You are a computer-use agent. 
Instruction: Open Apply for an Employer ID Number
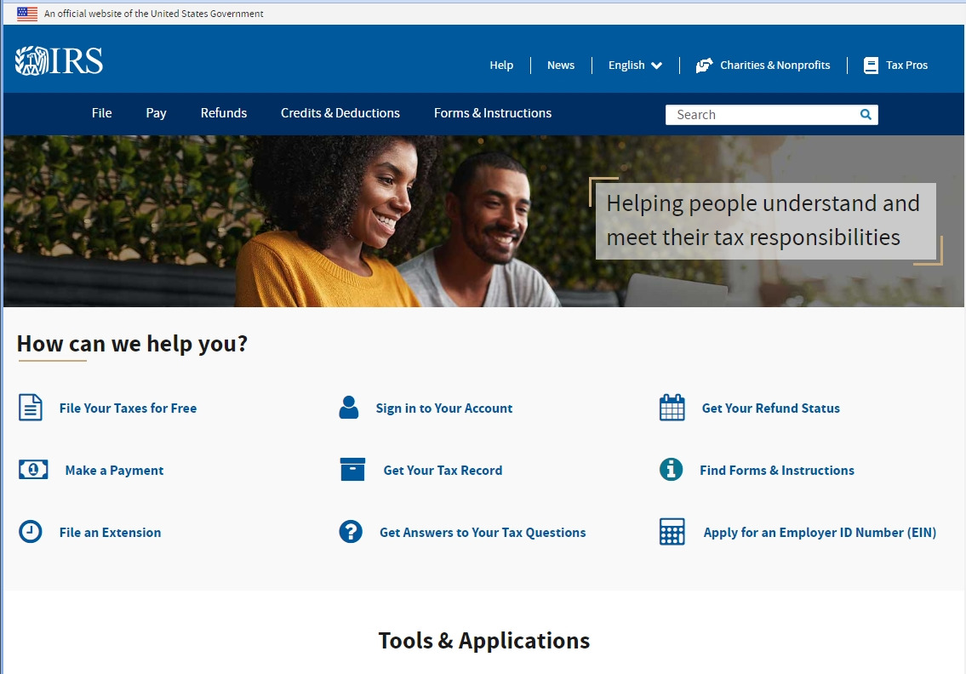click(820, 533)
